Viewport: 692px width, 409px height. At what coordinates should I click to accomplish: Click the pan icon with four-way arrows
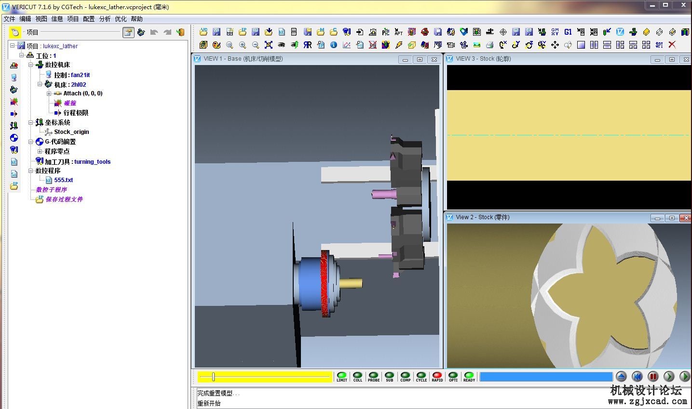click(555, 45)
